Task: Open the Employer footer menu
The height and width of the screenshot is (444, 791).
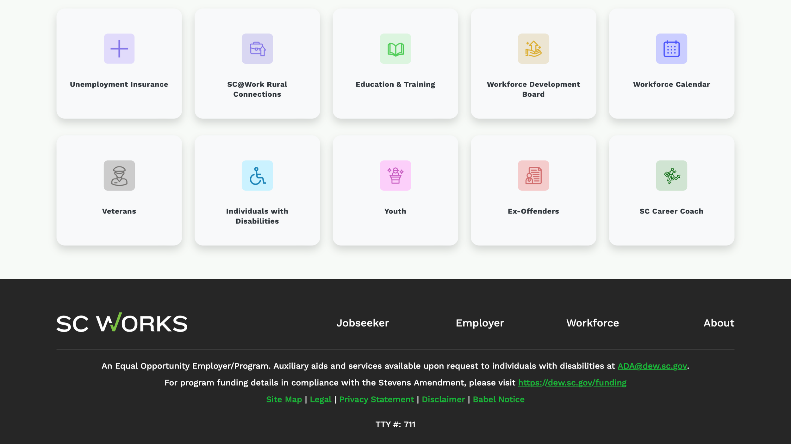Action: coord(480,323)
